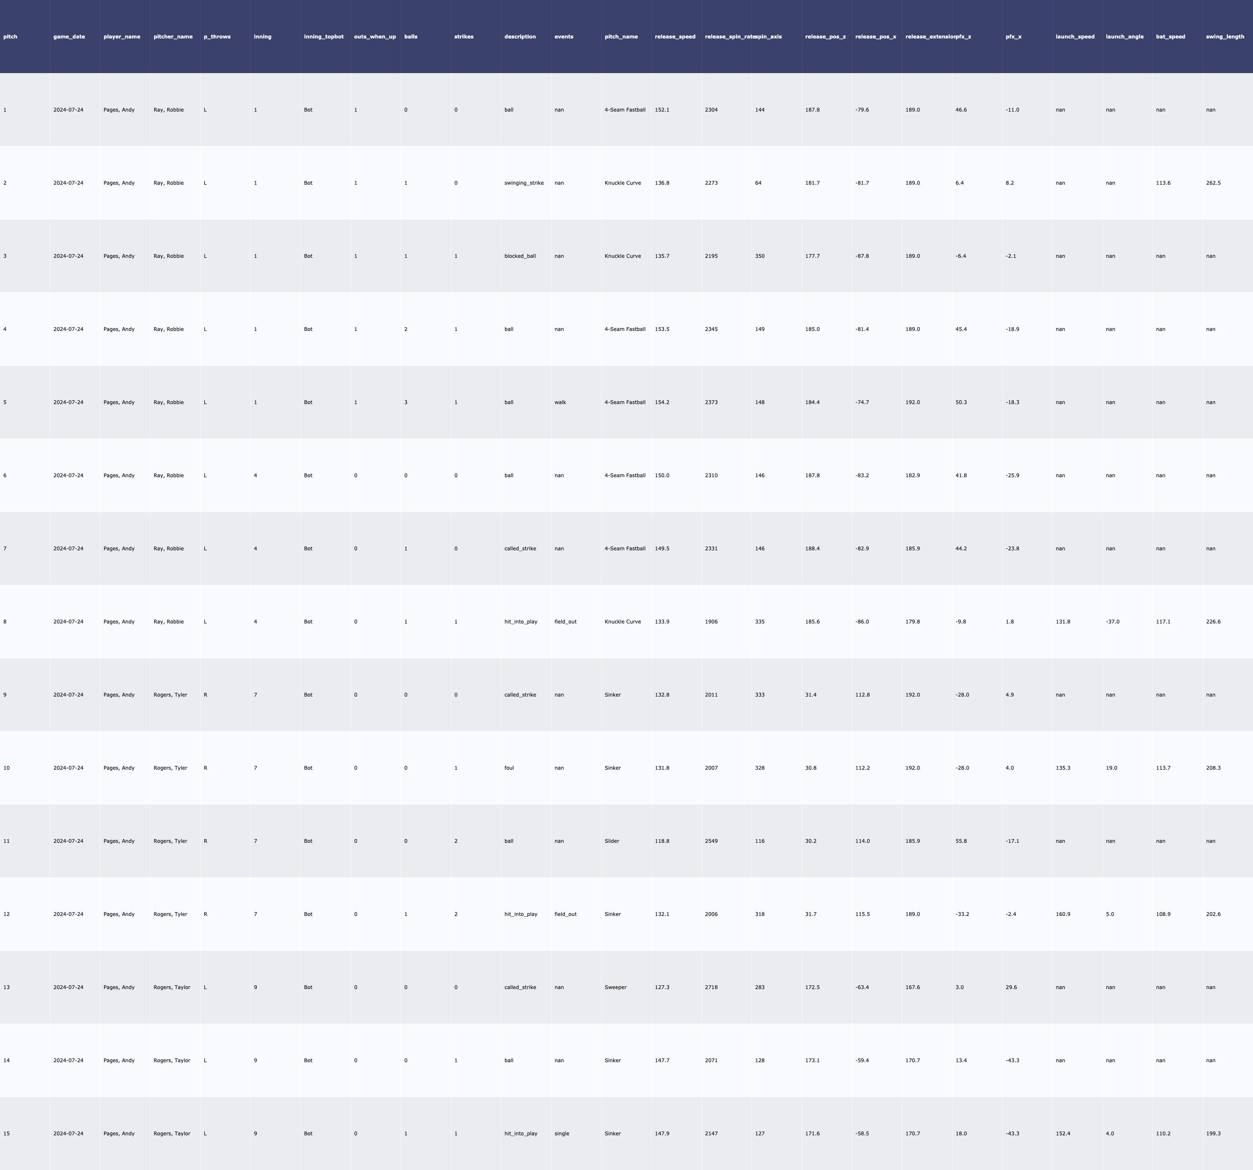Click the description column header
Image resolution: width=1253 pixels, height=1170 pixels.
(520, 37)
